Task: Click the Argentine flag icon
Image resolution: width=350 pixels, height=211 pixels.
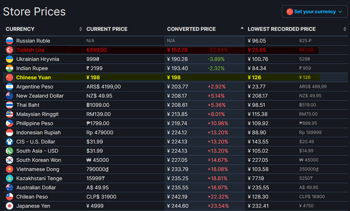Action: [10, 87]
